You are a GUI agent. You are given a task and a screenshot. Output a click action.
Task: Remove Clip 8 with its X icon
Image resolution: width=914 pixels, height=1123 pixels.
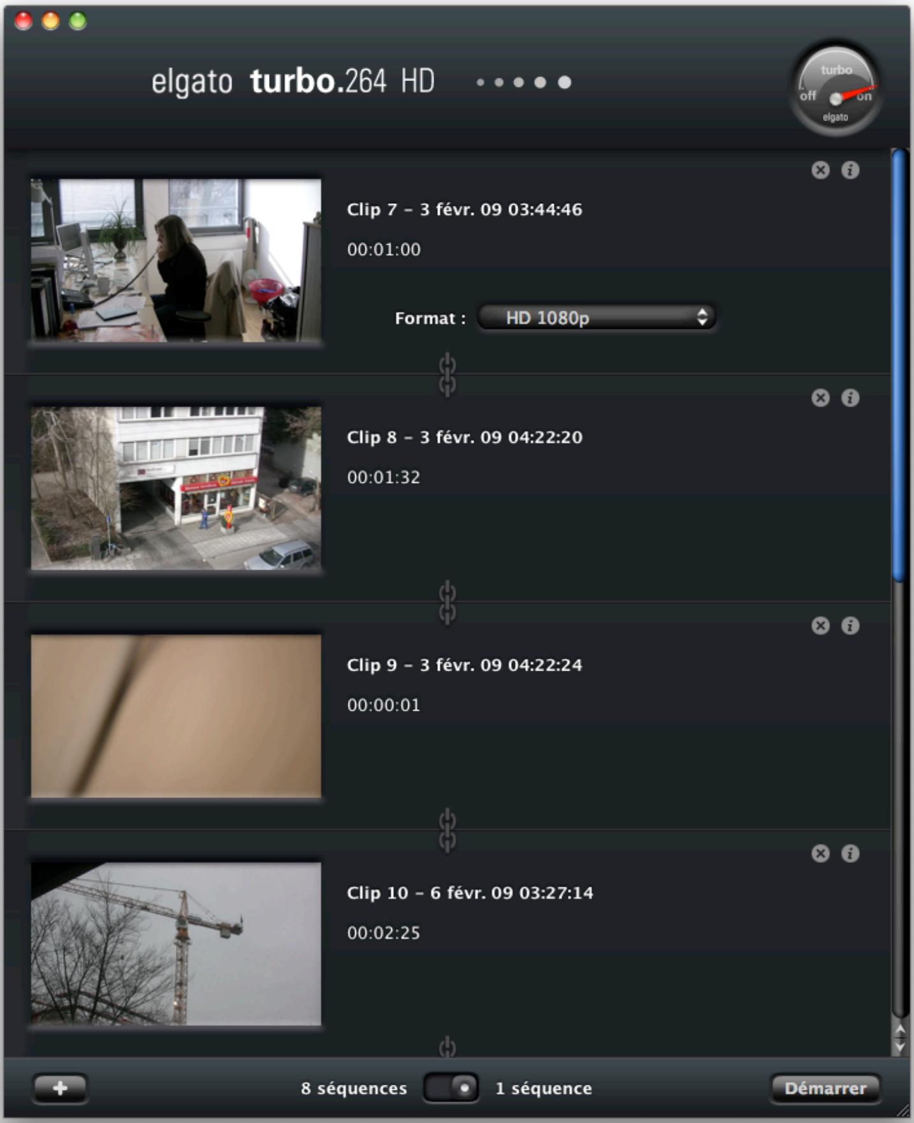[820, 398]
